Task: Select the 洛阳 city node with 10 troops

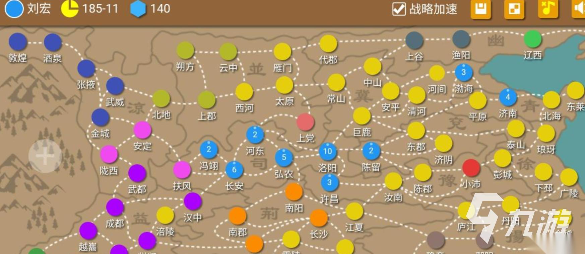Action: click(x=328, y=151)
